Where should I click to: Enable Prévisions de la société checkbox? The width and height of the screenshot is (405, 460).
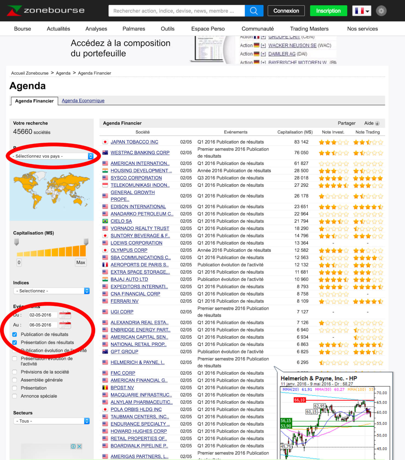pos(15,372)
